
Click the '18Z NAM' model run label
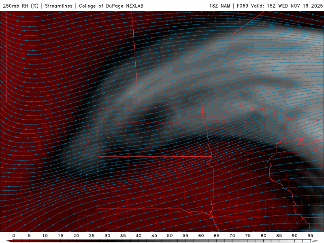[220, 6]
